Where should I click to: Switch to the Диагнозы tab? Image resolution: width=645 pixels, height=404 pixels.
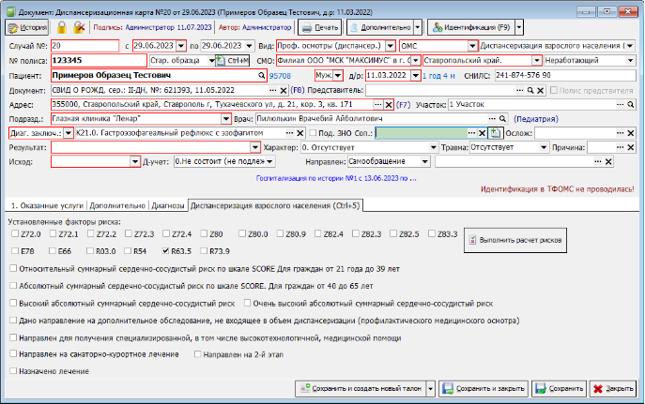[168, 205]
